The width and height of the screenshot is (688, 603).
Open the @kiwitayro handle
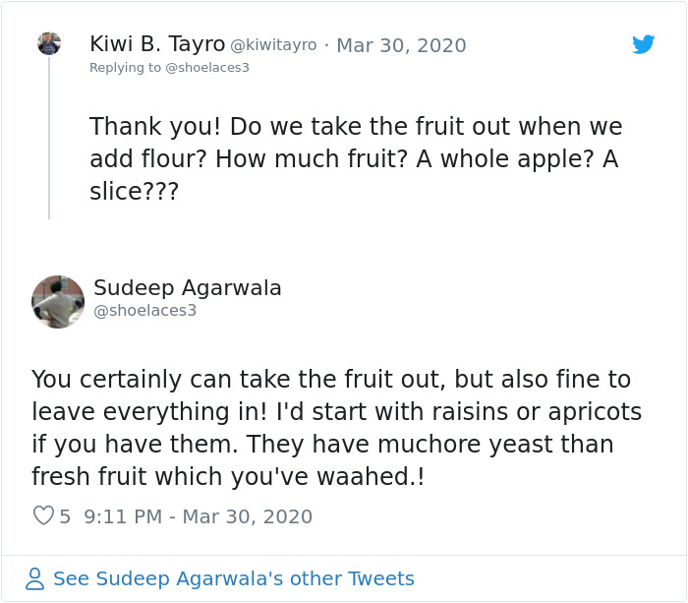click(x=273, y=45)
